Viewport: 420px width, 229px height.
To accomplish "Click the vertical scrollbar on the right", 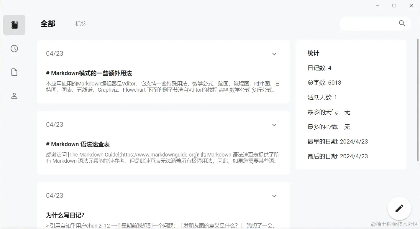I will pyautogui.click(x=417, y=100).
